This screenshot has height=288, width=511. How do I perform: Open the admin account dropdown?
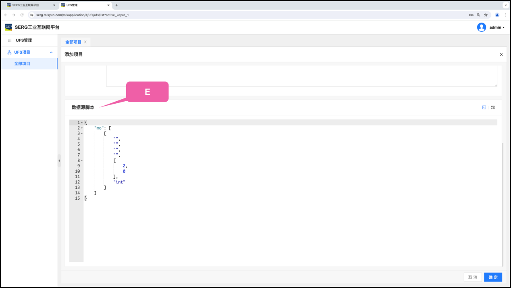497,27
